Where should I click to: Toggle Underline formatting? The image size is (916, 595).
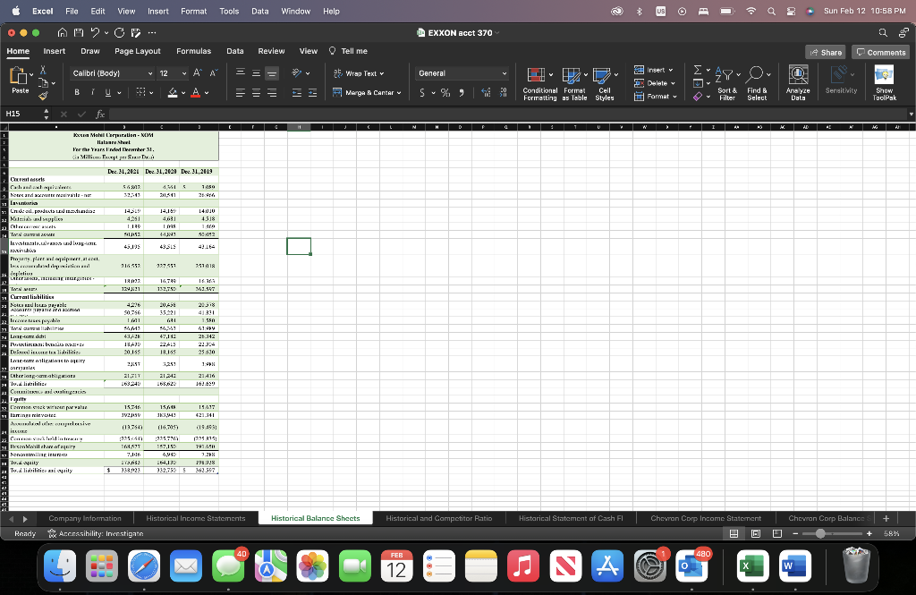coord(108,92)
